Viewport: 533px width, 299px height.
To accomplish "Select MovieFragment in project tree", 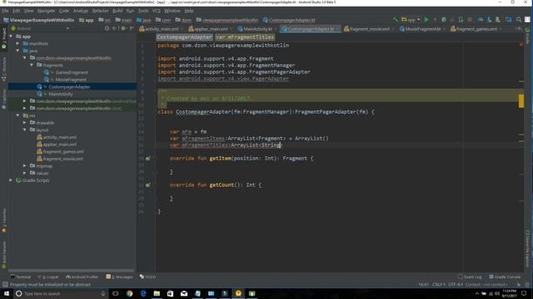I will 71,80.
